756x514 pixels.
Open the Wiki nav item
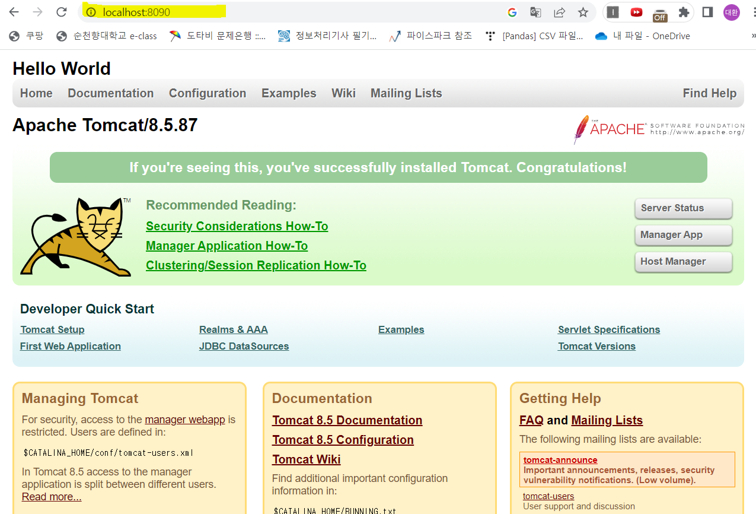(x=343, y=93)
